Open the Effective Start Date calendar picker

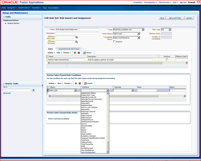point(77,37)
